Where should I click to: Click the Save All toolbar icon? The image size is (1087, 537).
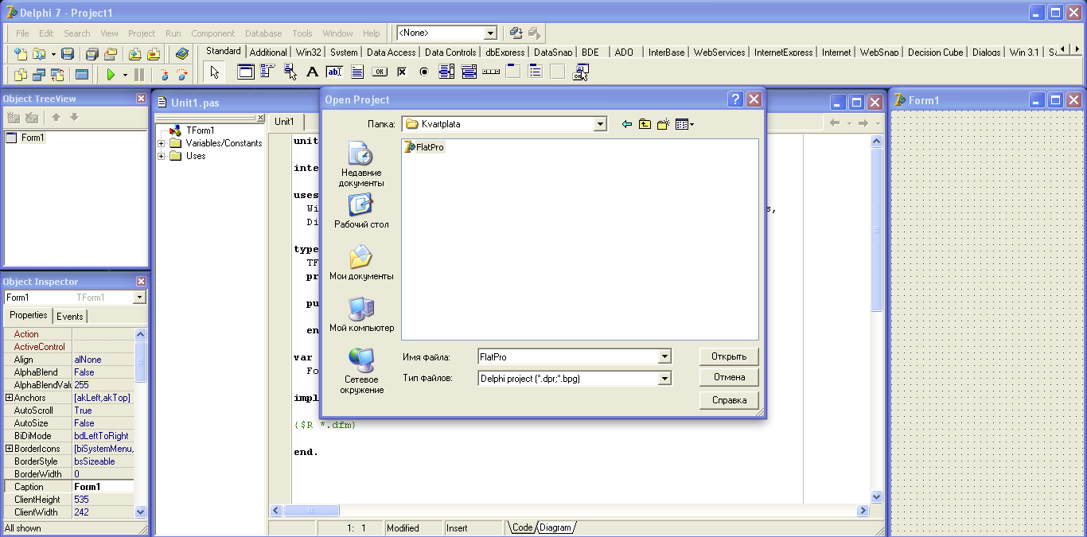[92, 54]
